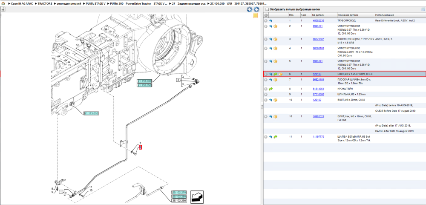Add part 87316808 with its plus icon

266,94
